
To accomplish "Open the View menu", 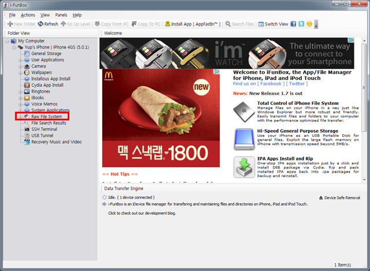I will (45, 15).
